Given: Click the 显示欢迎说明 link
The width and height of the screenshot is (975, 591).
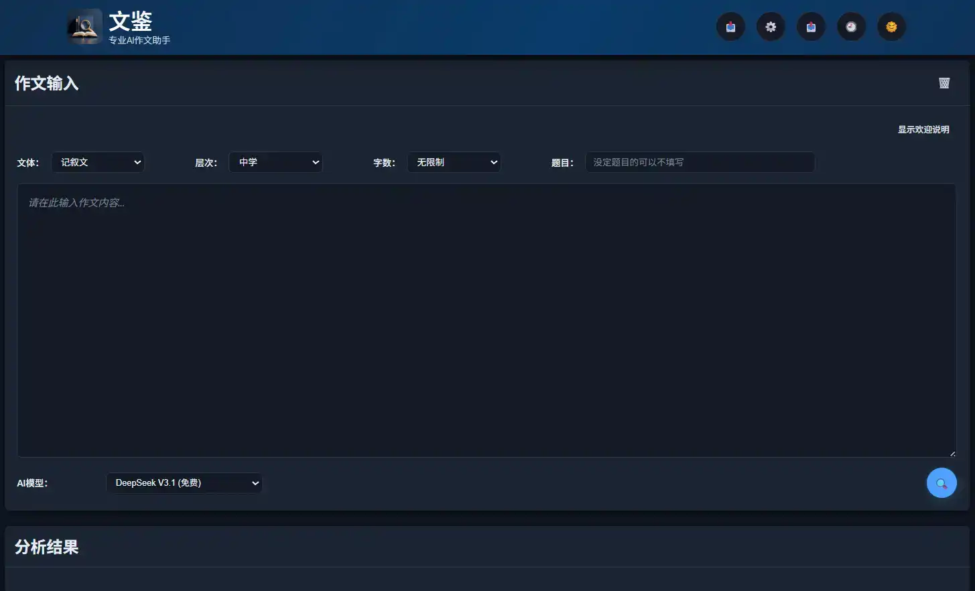Looking at the screenshot, I should (923, 129).
